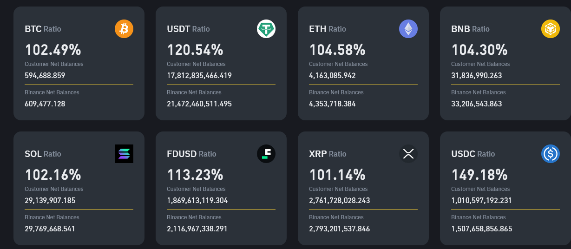Click the XRP Ratio heading
This screenshot has width=571, height=249.
[328, 154]
